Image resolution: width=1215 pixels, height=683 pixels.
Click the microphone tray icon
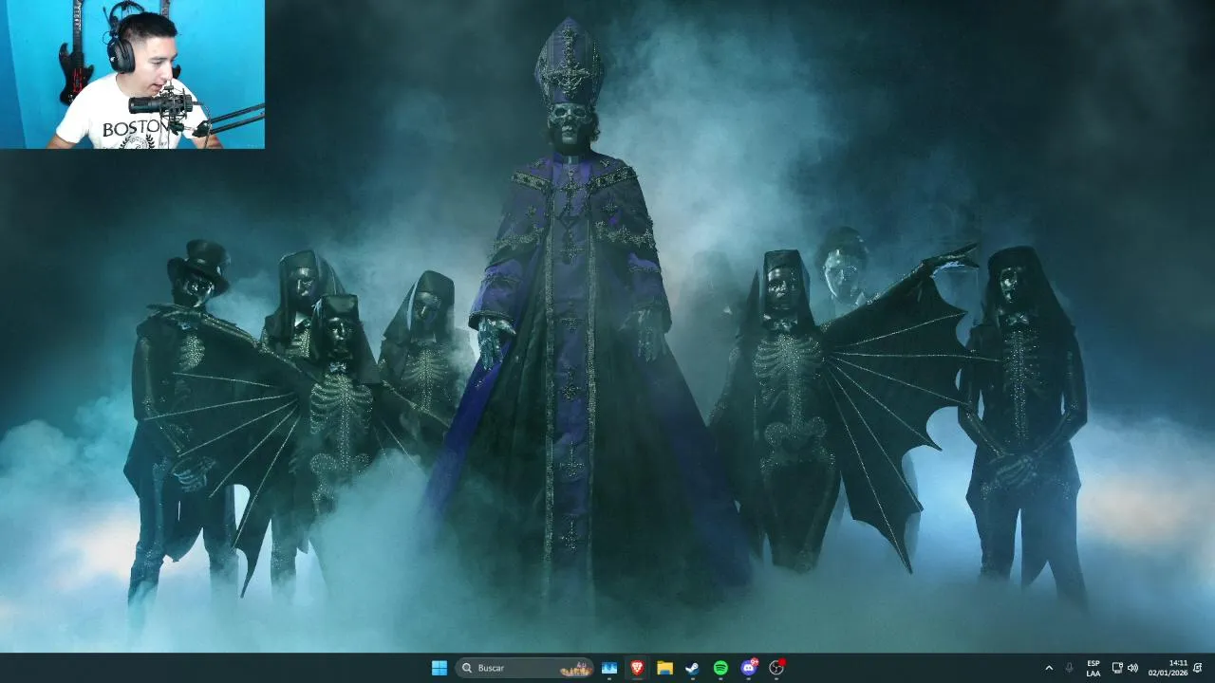[1070, 668]
